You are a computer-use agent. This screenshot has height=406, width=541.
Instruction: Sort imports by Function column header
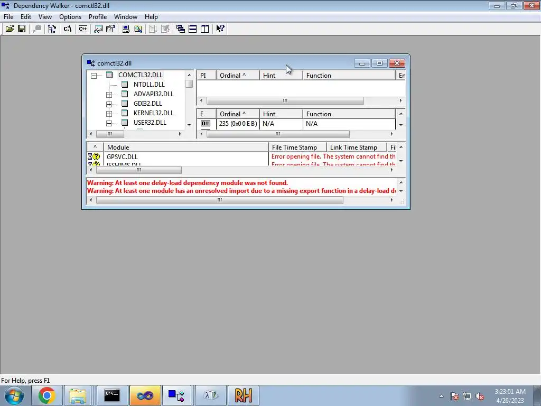pos(349,75)
